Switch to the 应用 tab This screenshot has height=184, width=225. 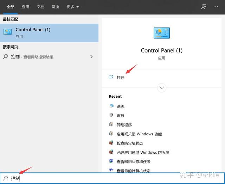tap(25, 7)
